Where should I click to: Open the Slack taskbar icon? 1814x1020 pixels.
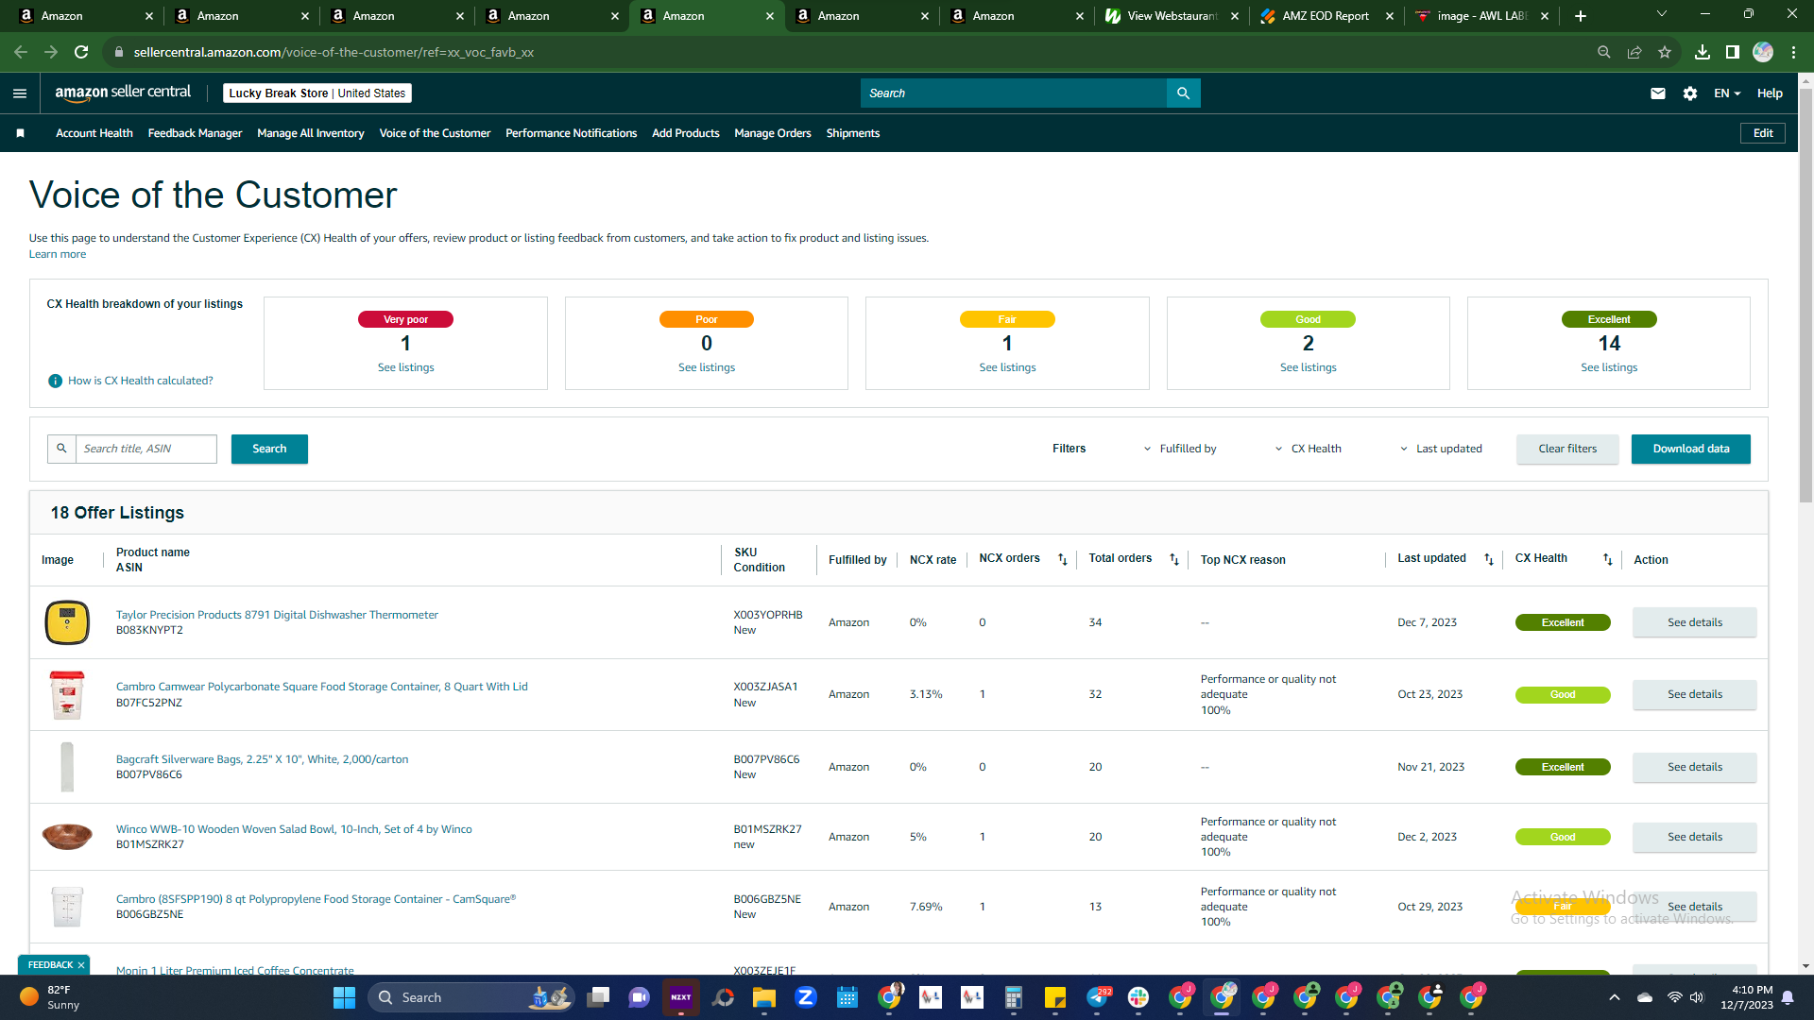pyautogui.click(x=1138, y=997)
